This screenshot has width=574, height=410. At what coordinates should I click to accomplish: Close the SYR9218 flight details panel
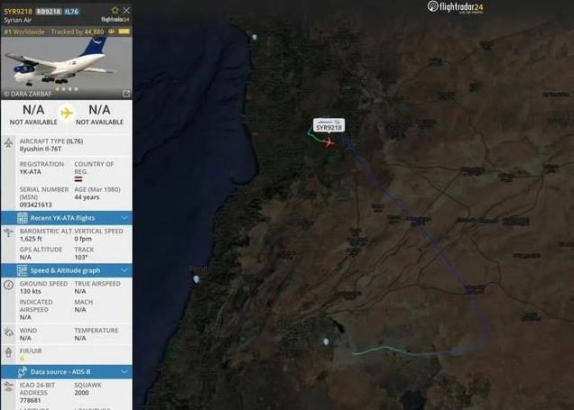click(126, 10)
